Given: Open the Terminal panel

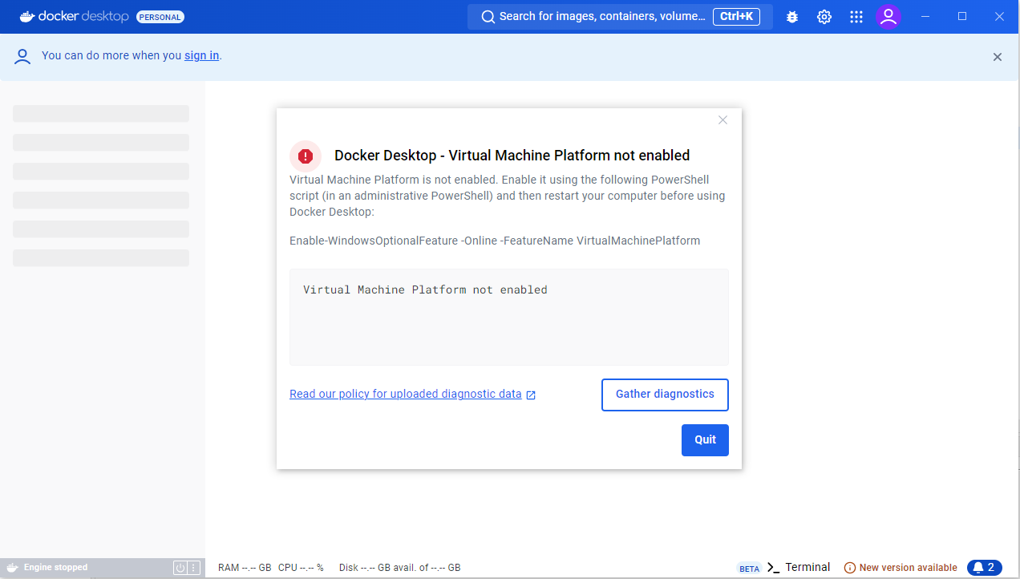Looking at the screenshot, I should (x=799, y=568).
